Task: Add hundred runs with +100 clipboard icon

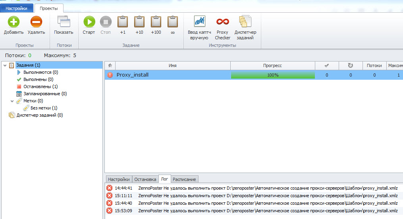Action: tap(156, 21)
